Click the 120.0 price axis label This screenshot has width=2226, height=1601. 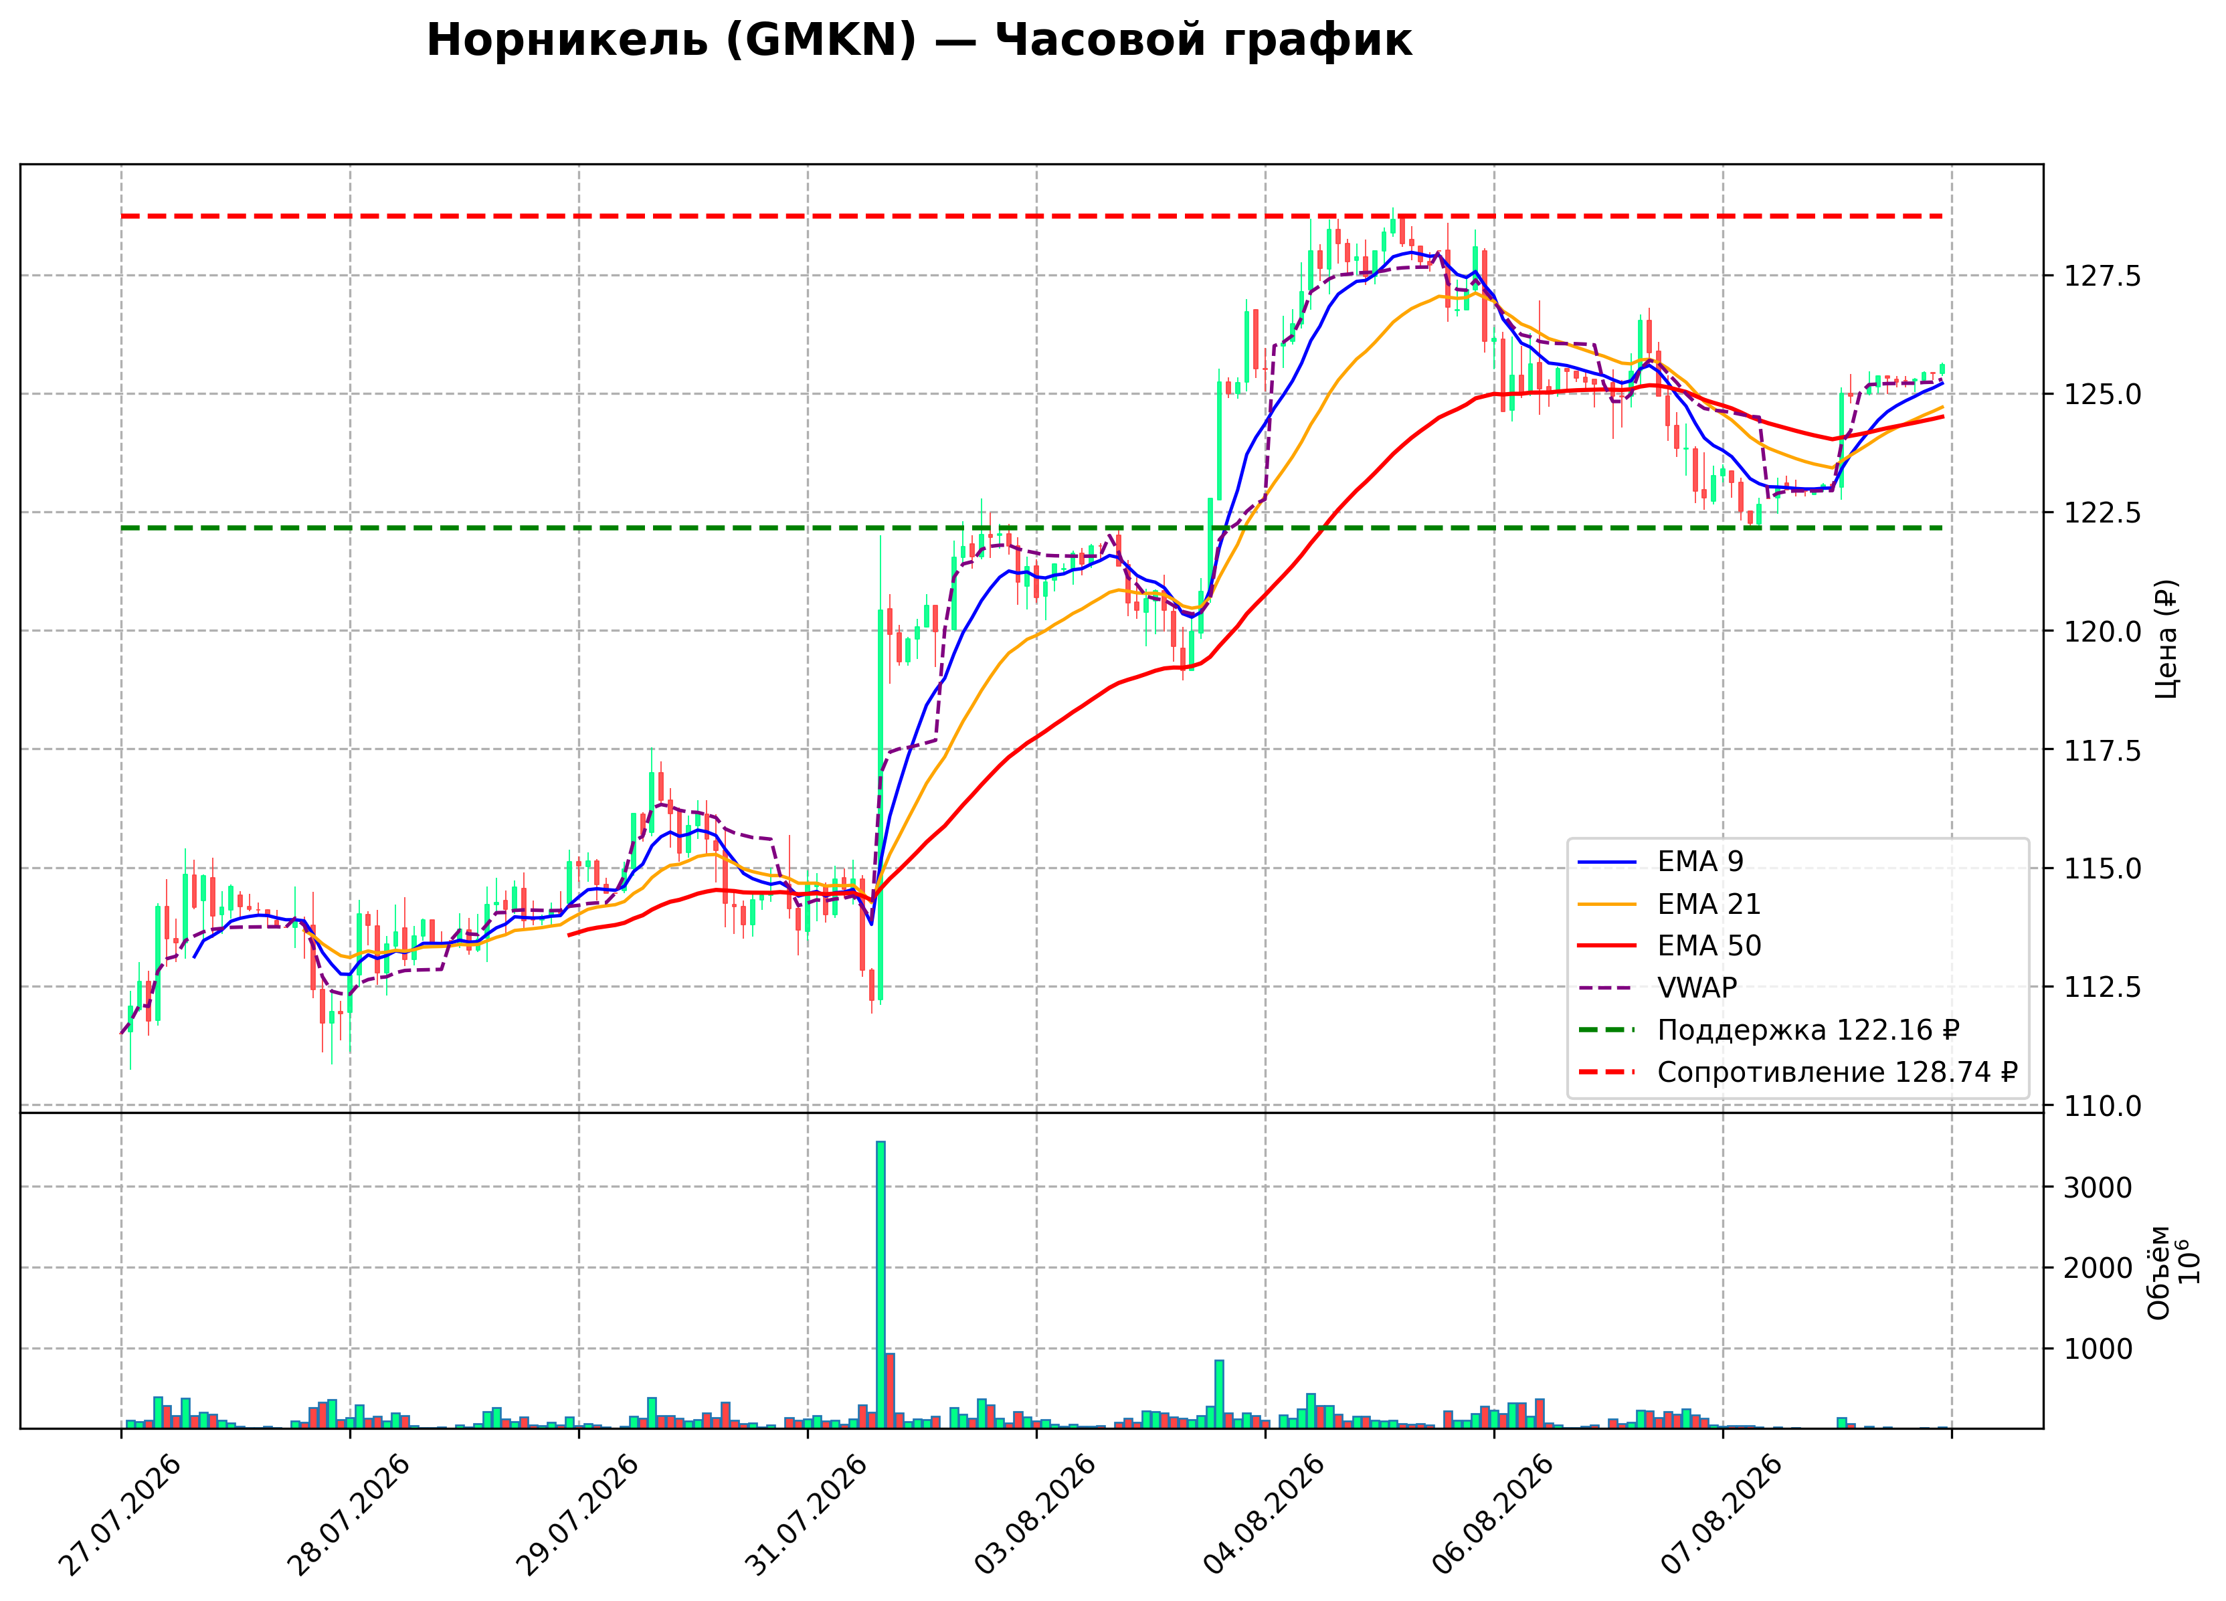[2102, 632]
